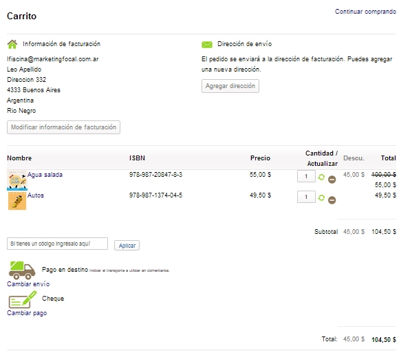Open the Agua salada product link

click(x=45, y=175)
